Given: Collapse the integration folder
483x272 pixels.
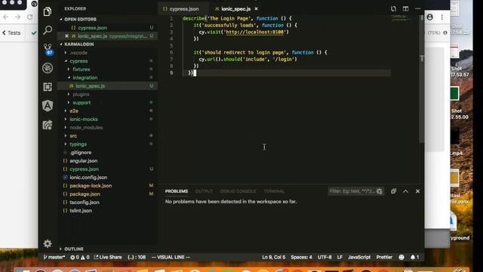Looking at the screenshot, I should [x=85, y=78].
